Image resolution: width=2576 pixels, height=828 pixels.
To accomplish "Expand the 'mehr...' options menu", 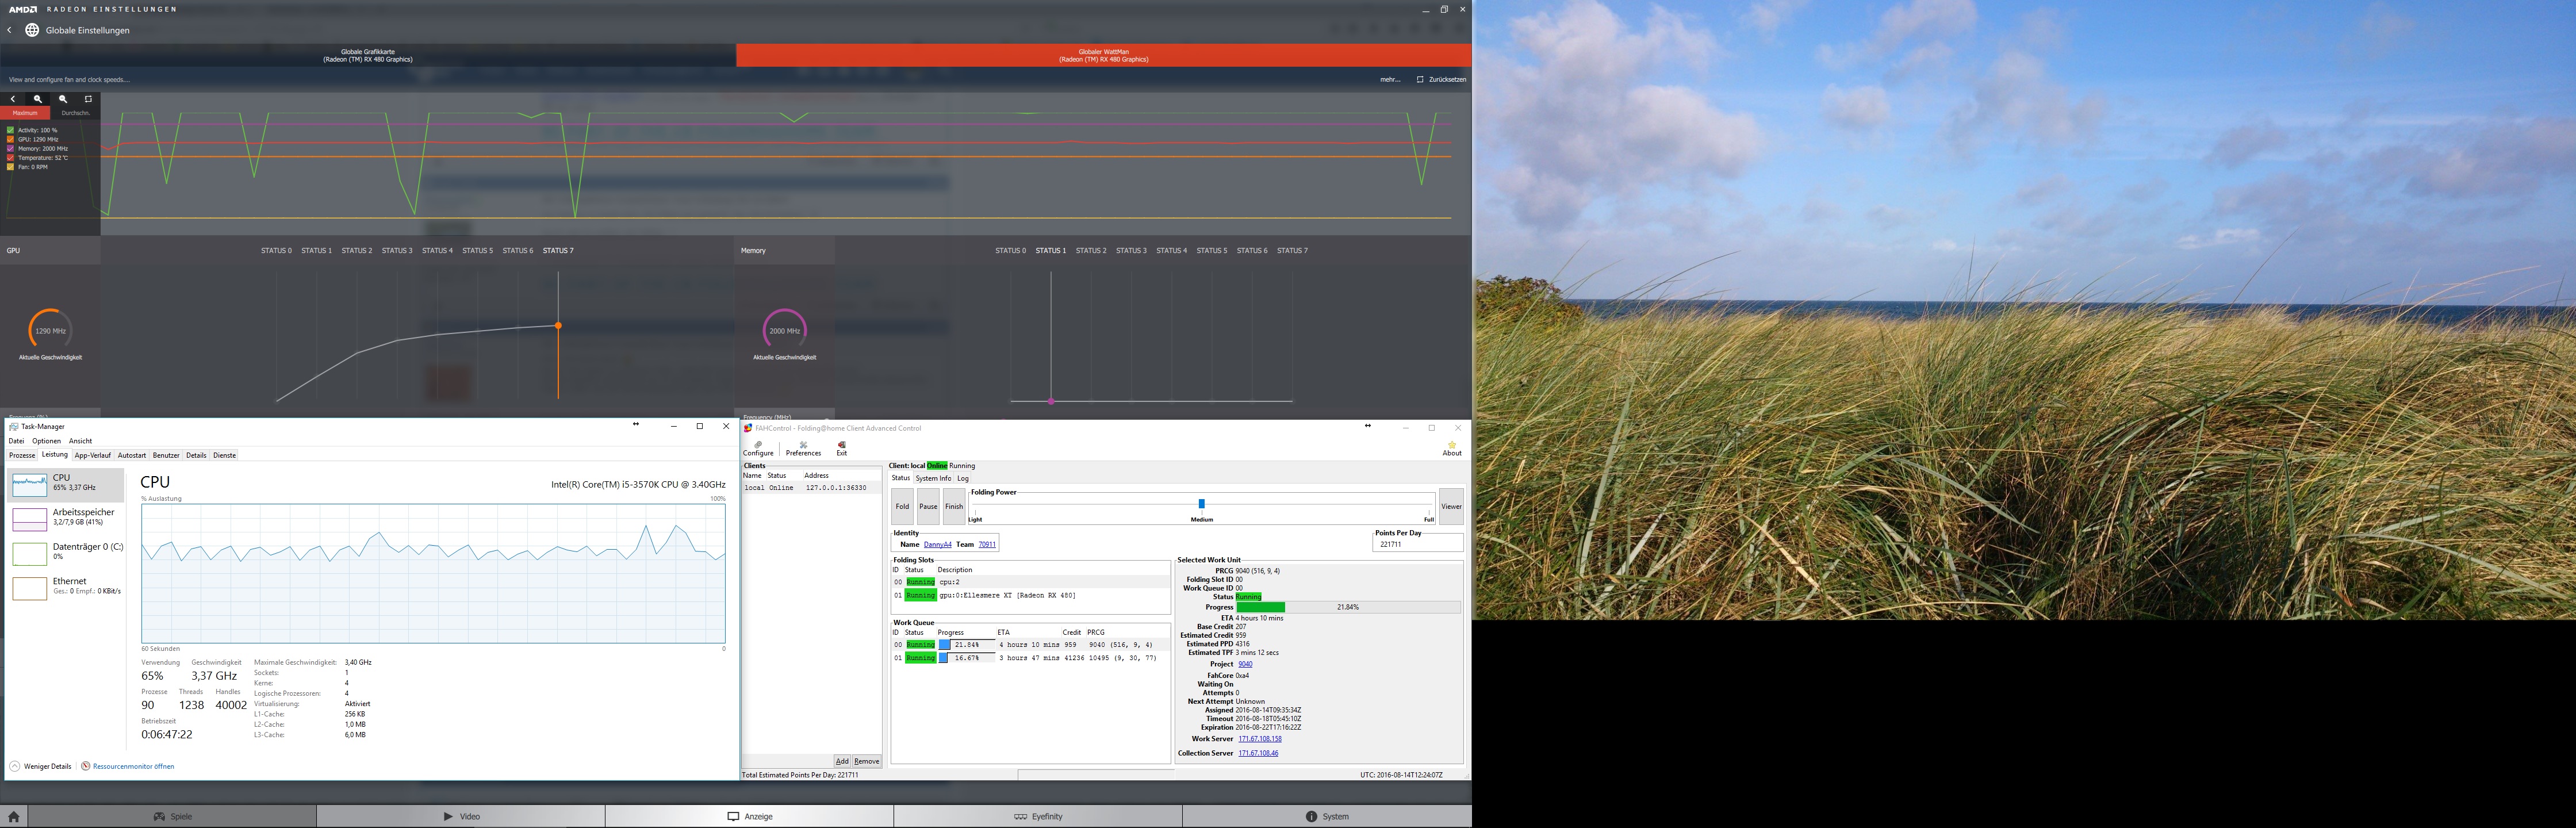I will 1390,79.
